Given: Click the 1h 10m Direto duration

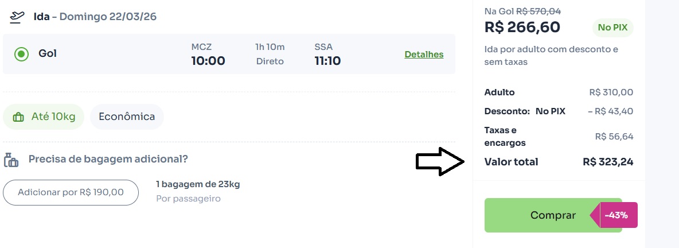Looking at the screenshot, I should pos(270,54).
